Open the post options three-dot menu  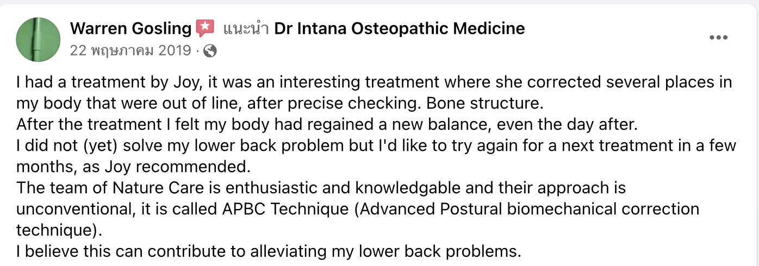(719, 37)
